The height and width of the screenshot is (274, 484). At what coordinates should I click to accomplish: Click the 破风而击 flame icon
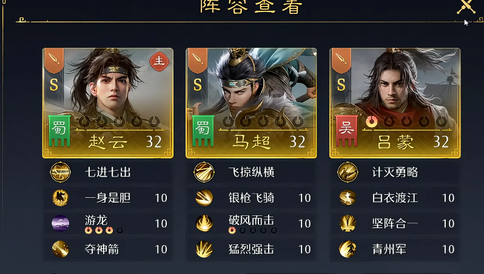pos(204,223)
